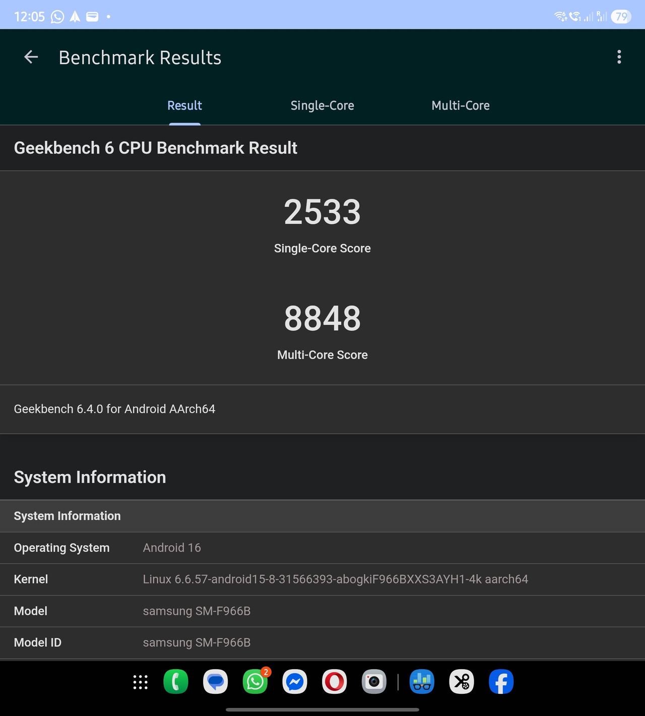Screen dimensions: 645x716
Task: Tap the WhatsApp notification icon in status bar
Action: [57, 17]
